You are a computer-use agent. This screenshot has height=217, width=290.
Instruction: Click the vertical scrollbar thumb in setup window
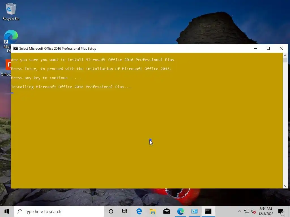click(285, 60)
